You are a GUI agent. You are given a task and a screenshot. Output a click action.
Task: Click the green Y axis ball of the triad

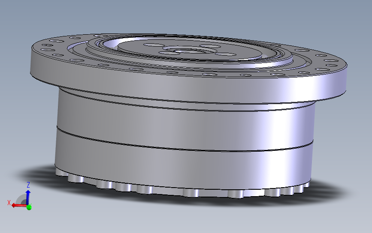(29, 207)
